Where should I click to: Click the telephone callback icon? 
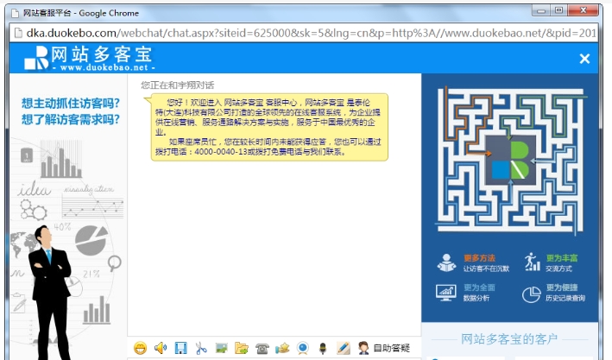click(x=262, y=348)
